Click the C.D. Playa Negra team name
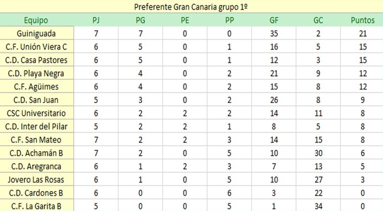The image size is (383, 211). 36,73
